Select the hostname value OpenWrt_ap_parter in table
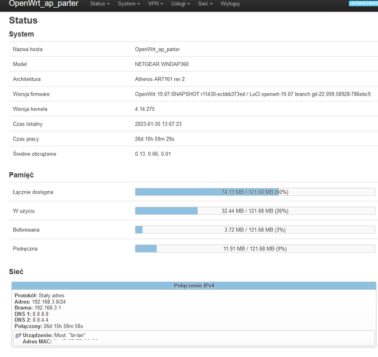378x357 pixels. (x=157, y=49)
